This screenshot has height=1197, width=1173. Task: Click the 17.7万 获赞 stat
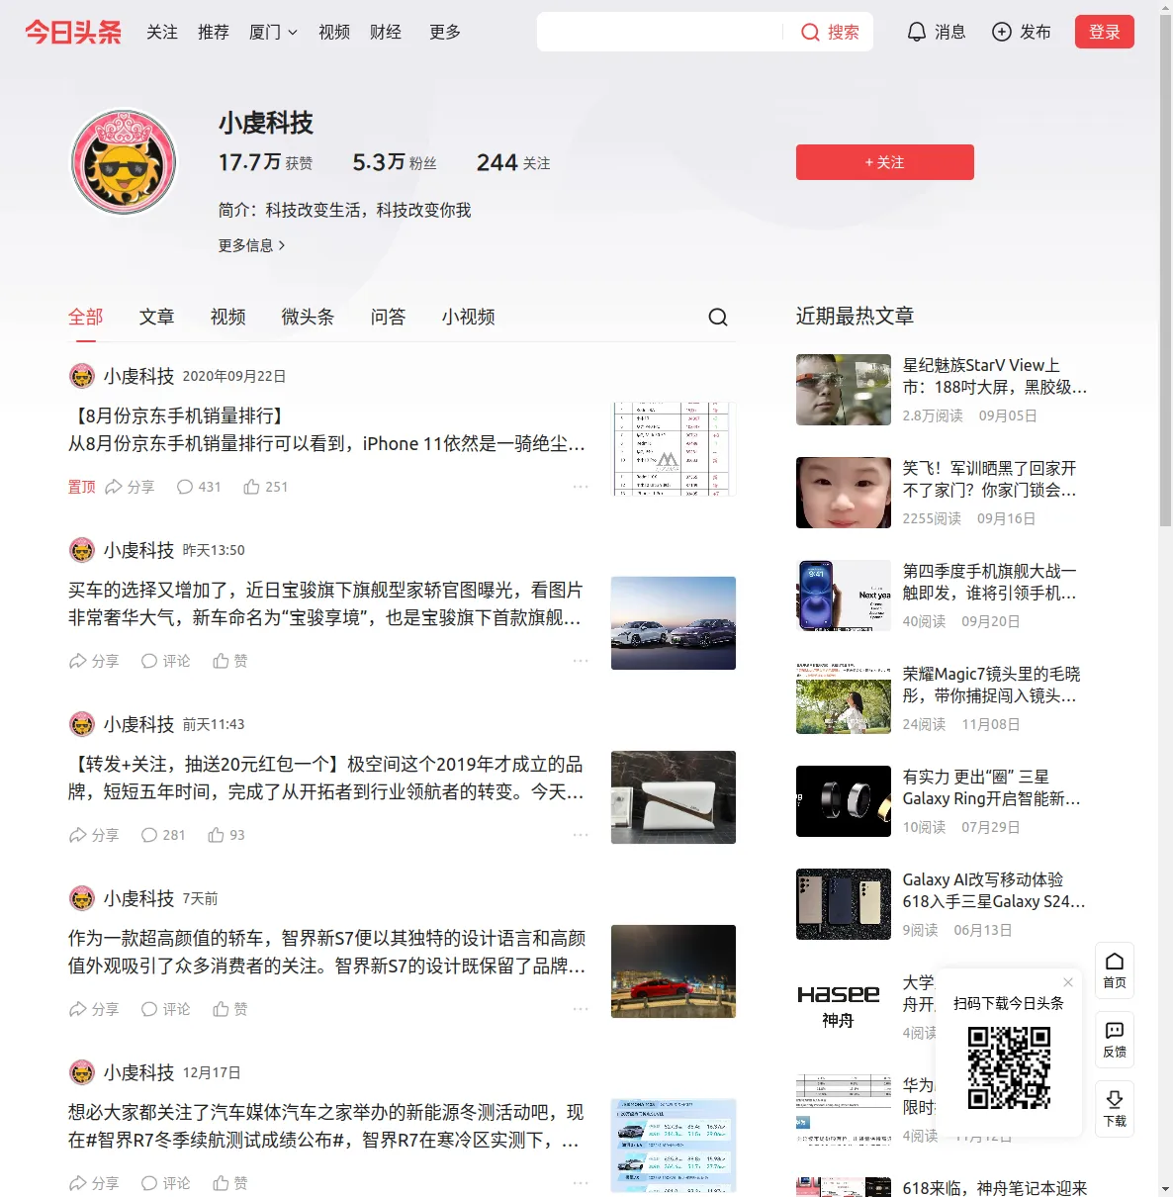(266, 162)
